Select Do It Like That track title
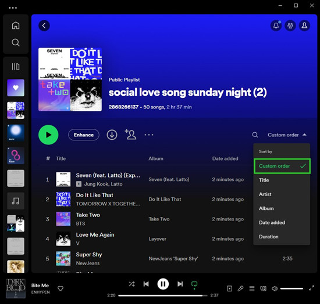This screenshot has width=320, height=304. click(94, 195)
